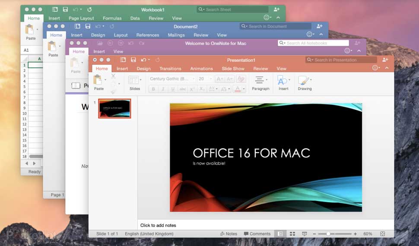This screenshot has width=419, height=246.
Task: Click the Insert shapes icon in PowerPoint
Action: [283, 80]
